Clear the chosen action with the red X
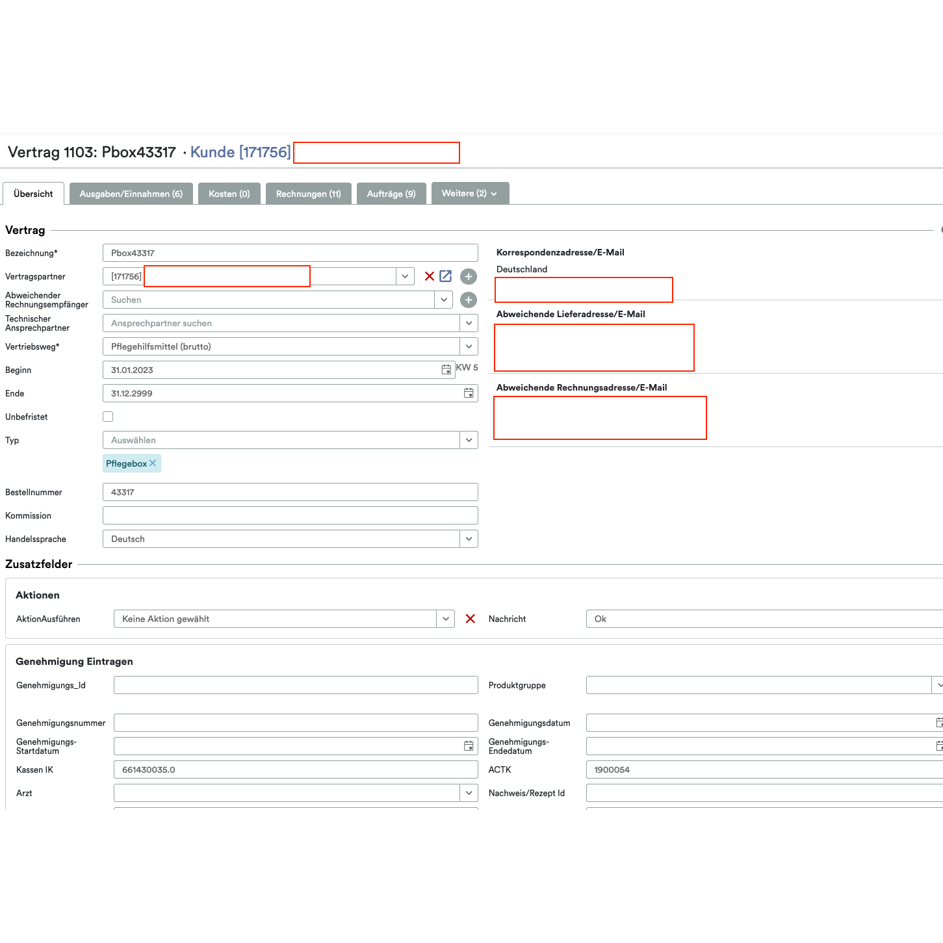Viewport: 943px width, 943px height. pos(470,619)
